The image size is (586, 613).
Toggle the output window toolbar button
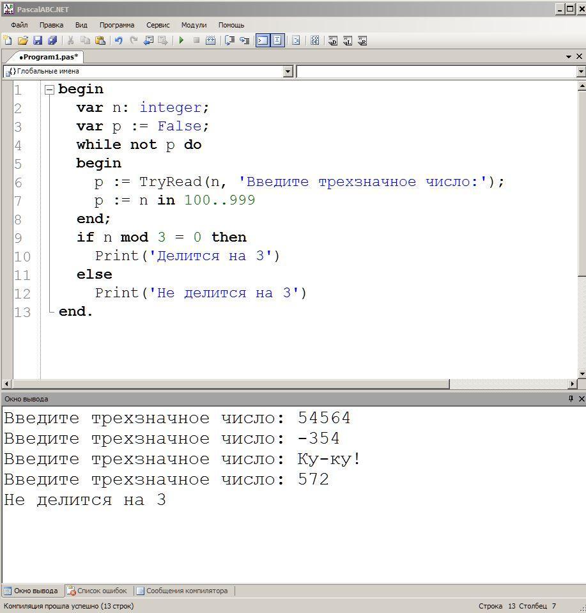(262, 40)
